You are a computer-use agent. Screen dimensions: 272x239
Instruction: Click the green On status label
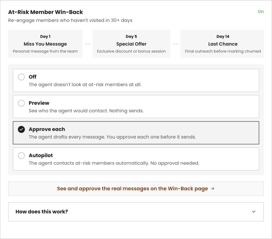(x=261, y=12)
